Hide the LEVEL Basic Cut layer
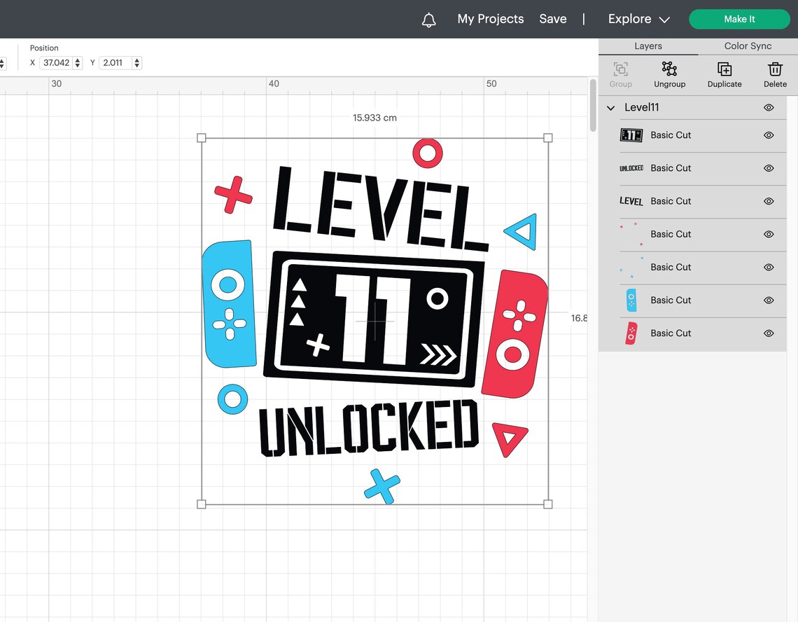The height and width of the screenshot is (622, 798). tap(768, 201)
